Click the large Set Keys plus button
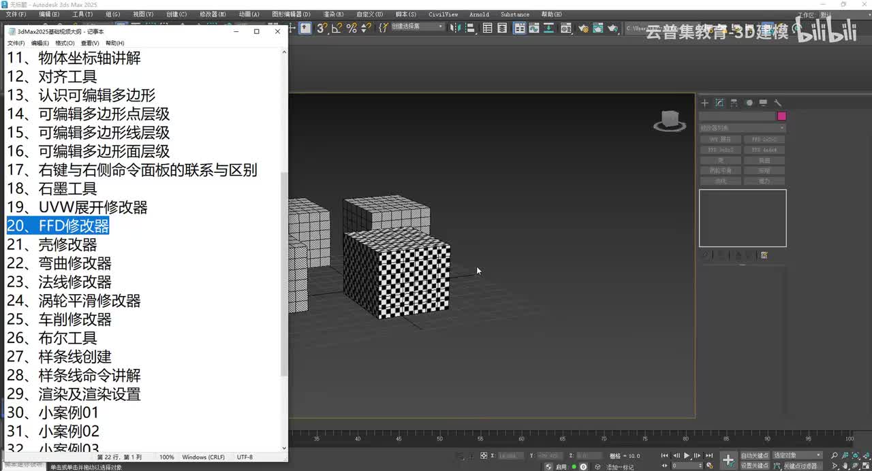 728,461
